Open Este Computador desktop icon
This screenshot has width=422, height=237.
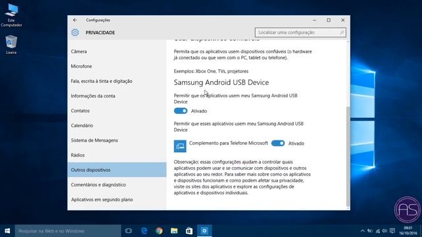coord(11,15)
